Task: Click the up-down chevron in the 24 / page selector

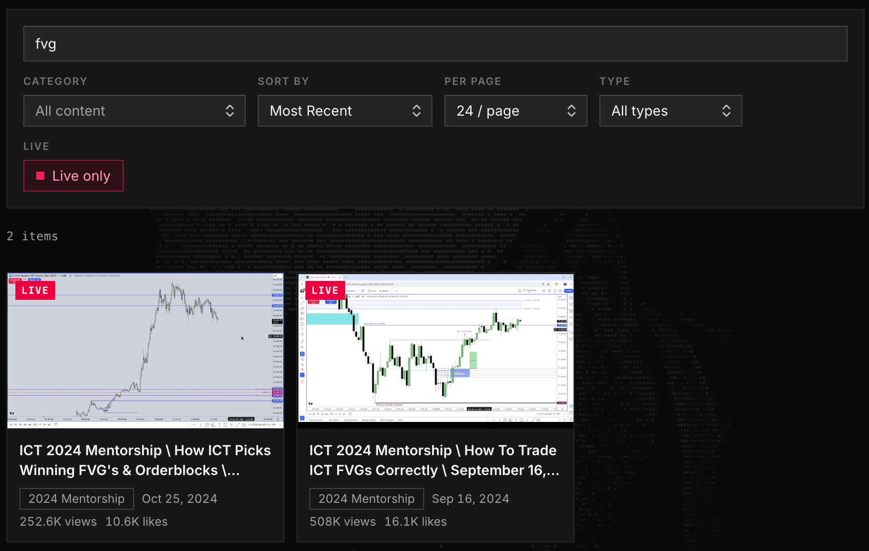Action: (572, 111)
